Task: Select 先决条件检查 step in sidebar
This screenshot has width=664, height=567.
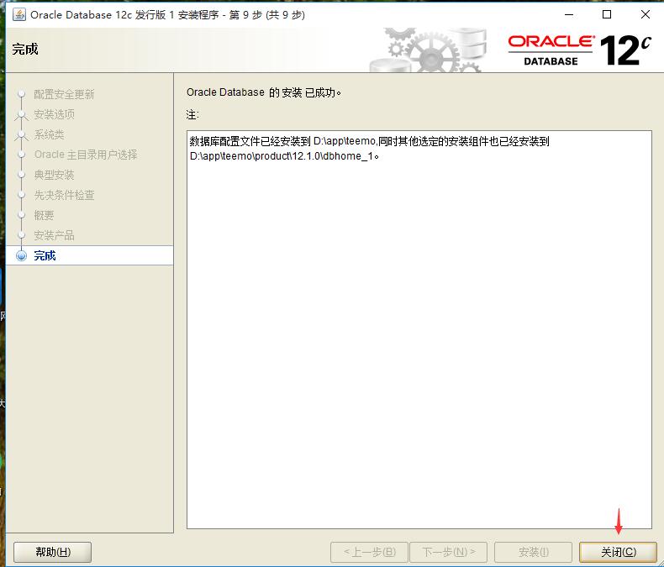Action: tap(64, 195)
